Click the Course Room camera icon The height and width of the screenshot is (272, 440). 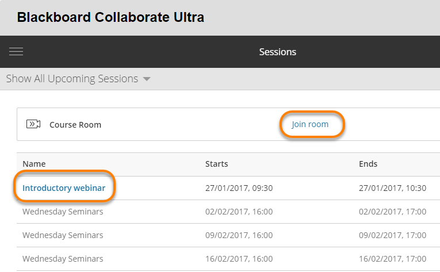tap(33, 124)
